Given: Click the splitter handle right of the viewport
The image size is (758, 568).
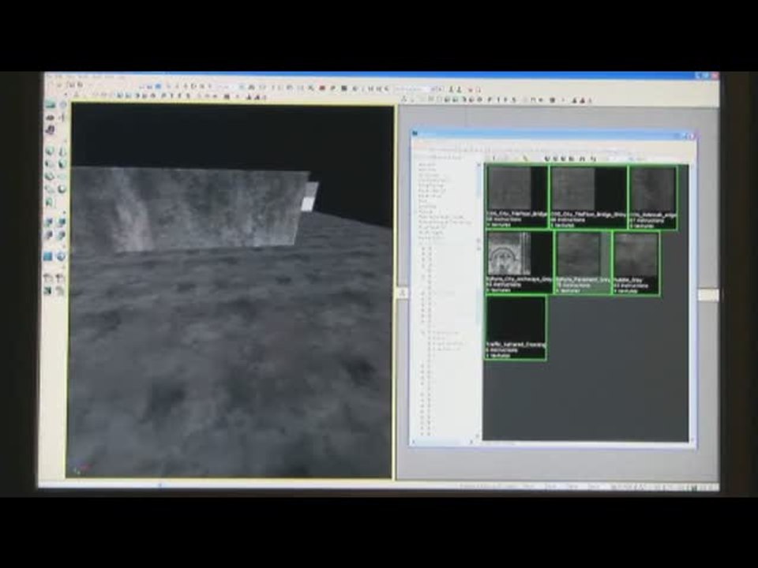Looking at the screenshot, I should pyautogui.click(x=401, y=293).
